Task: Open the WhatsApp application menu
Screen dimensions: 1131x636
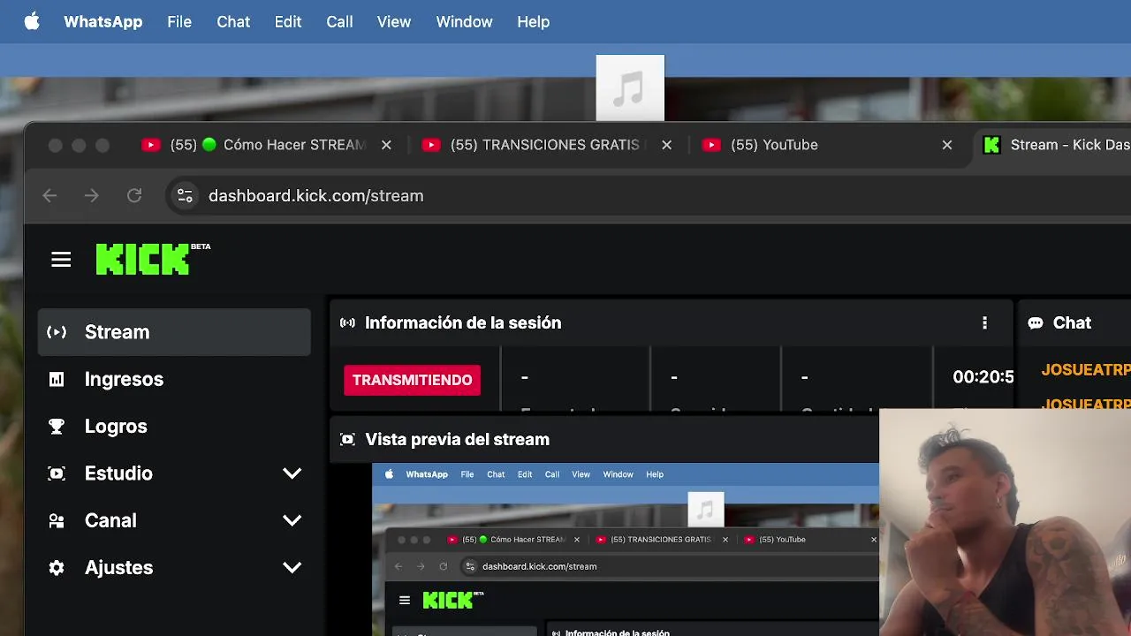Action: pyautogui.click(x=102, y=21)
